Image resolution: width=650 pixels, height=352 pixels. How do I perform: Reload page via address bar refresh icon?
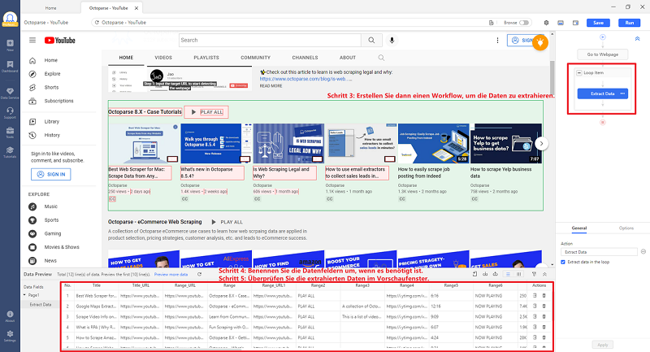pos(97,23)
